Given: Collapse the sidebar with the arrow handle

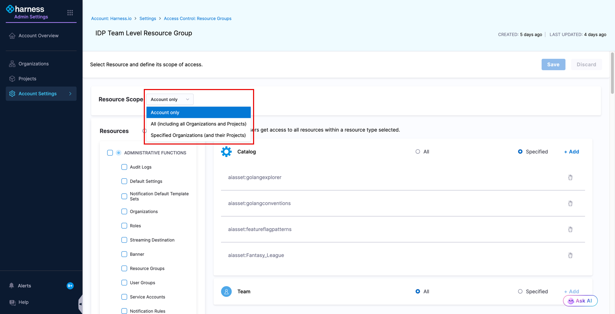Looking at the screenshot, I should [80, 304].
